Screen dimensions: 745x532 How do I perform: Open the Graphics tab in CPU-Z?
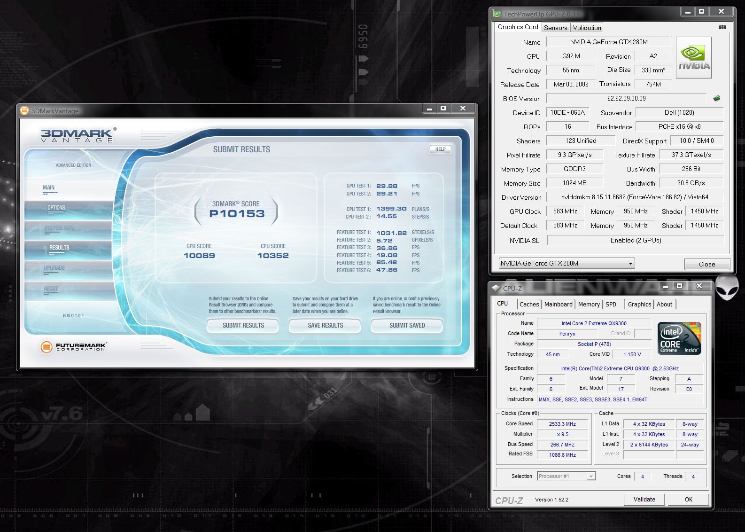(639, 304)
